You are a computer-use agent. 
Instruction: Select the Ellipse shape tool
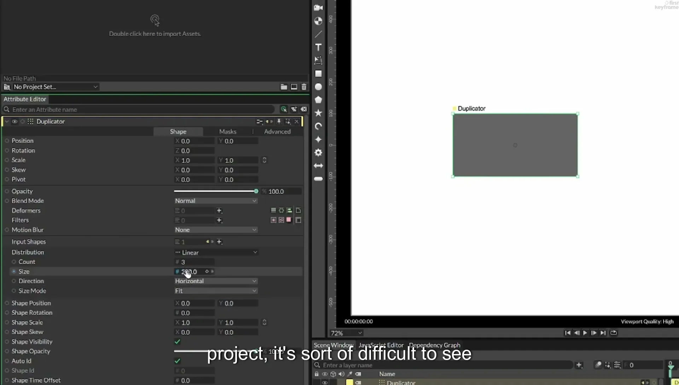pyautogui.click(x=318, y=87)
